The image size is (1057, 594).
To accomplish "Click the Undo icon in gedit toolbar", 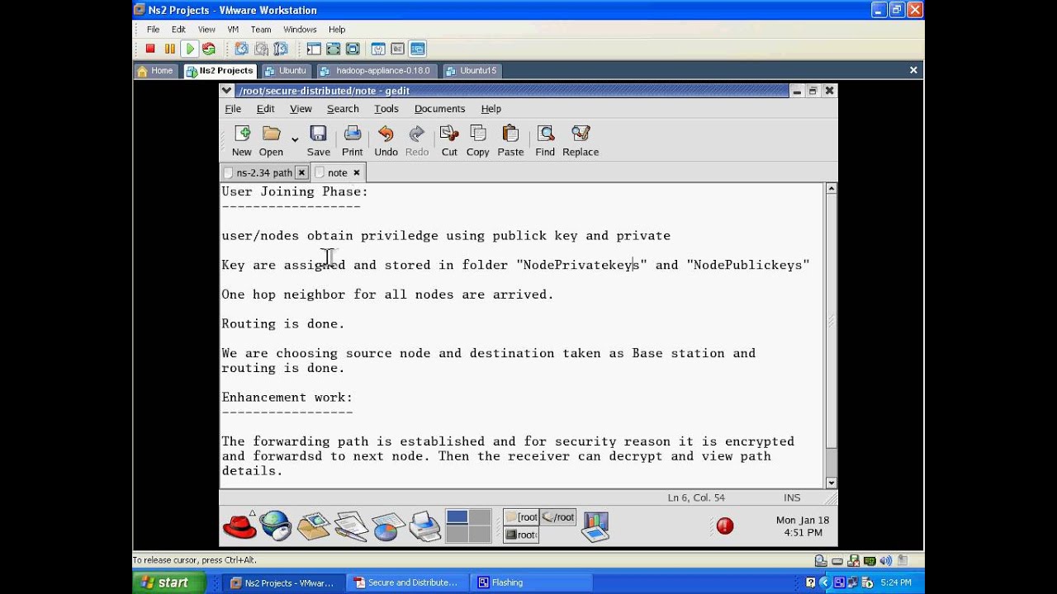I will point(386,134).
